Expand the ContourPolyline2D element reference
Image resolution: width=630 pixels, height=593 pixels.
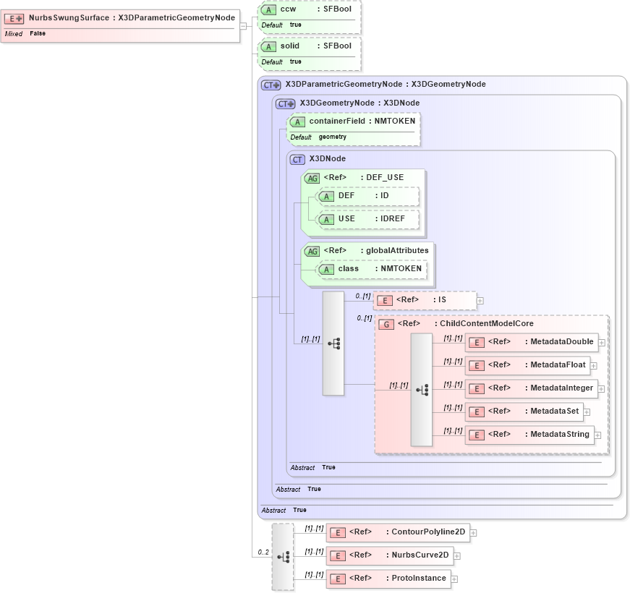474,533
